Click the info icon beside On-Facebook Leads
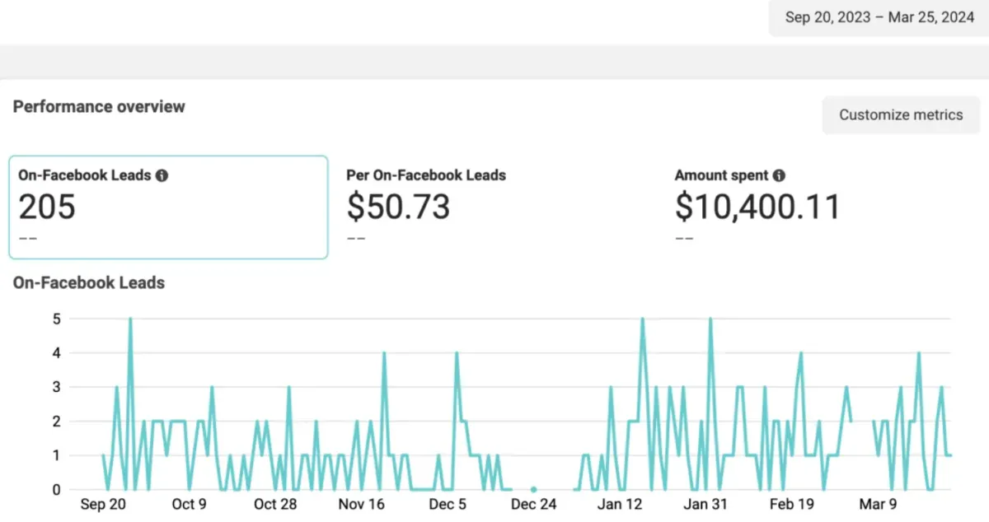This screenshot has width=989, height=522. (162, 175)
